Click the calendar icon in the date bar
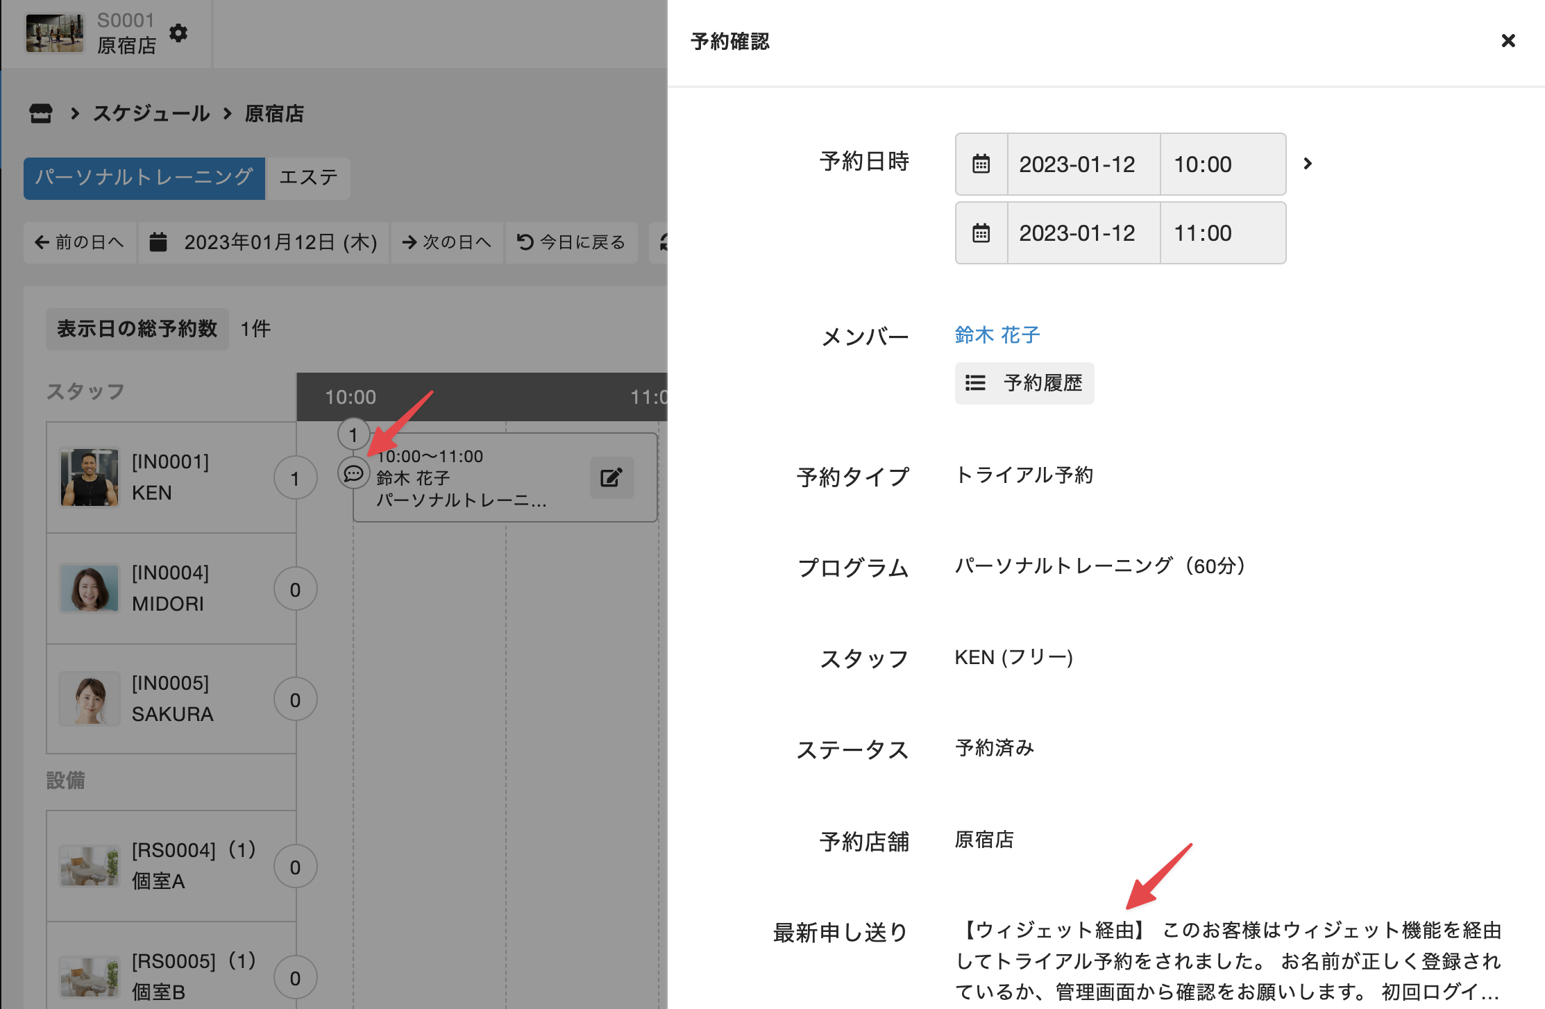 pos(158,242)
